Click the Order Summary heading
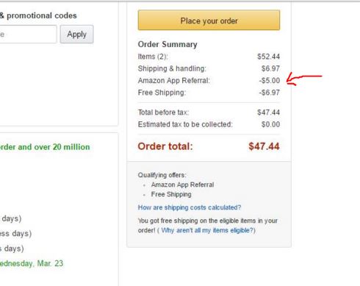The height and width of the screenshot is (286, 360). (168, 44)
